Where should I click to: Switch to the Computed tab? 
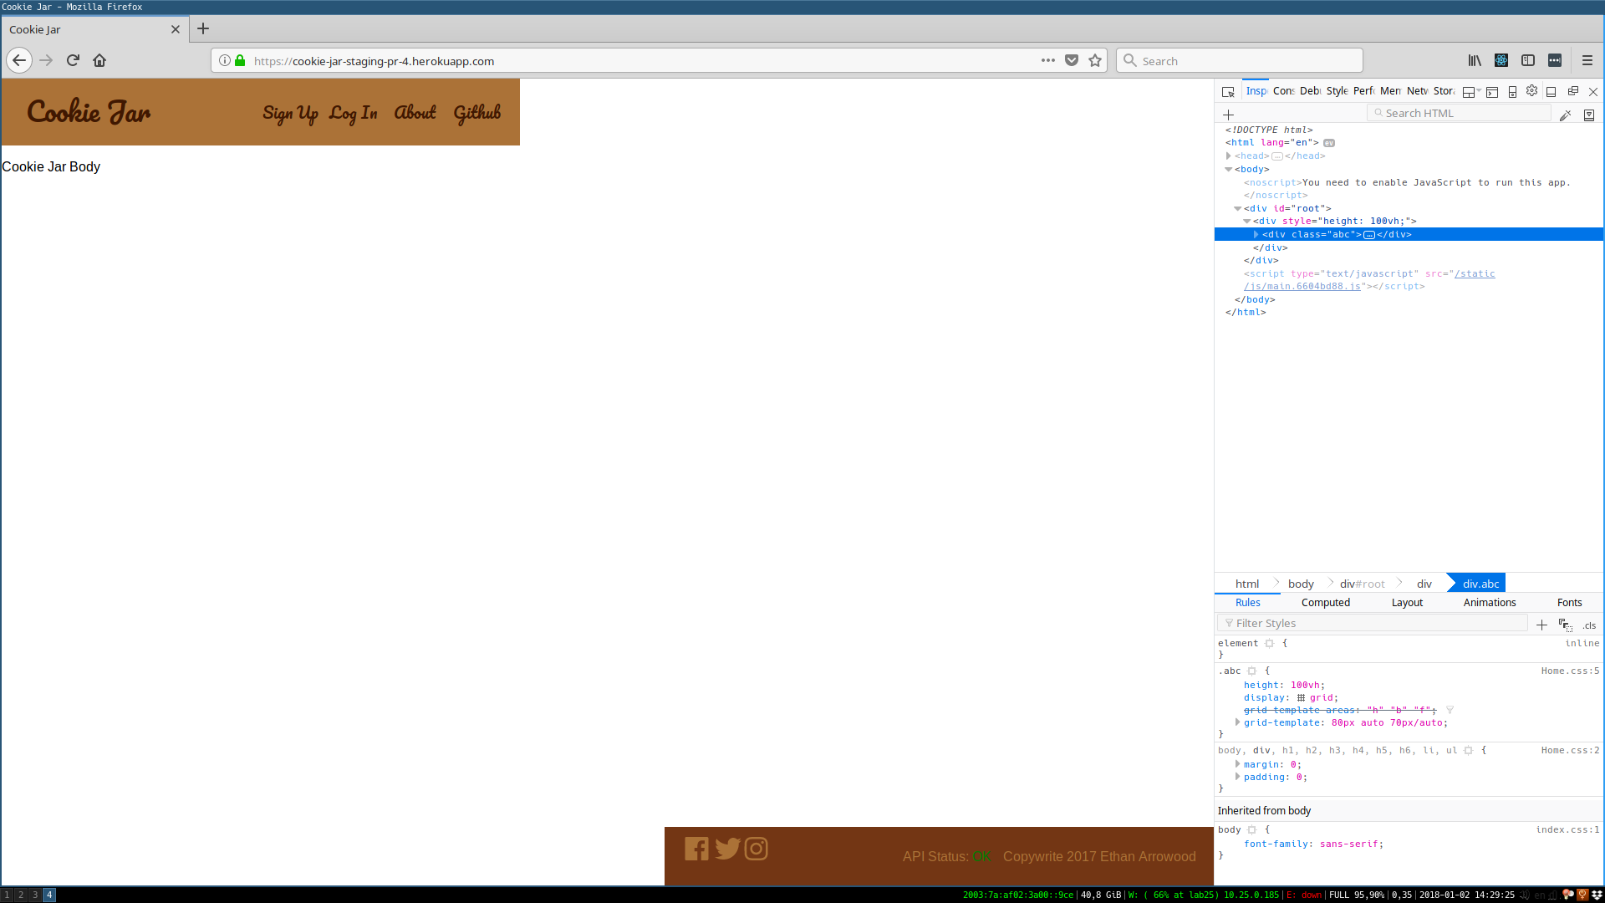click(1325, 602)
